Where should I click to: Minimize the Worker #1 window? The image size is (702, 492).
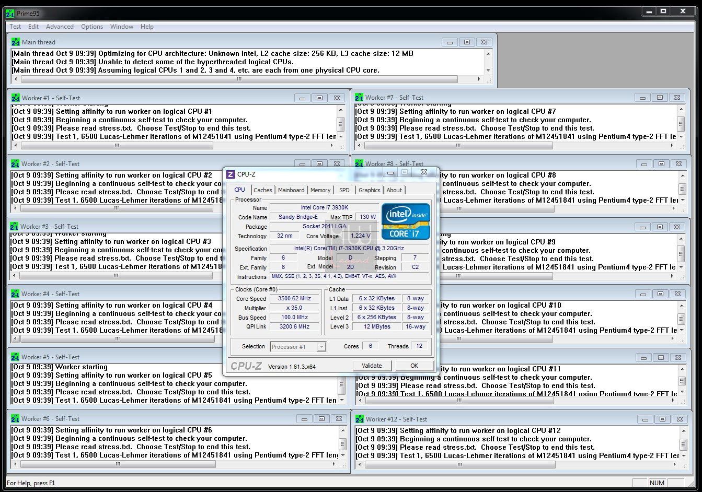(302, 98)
